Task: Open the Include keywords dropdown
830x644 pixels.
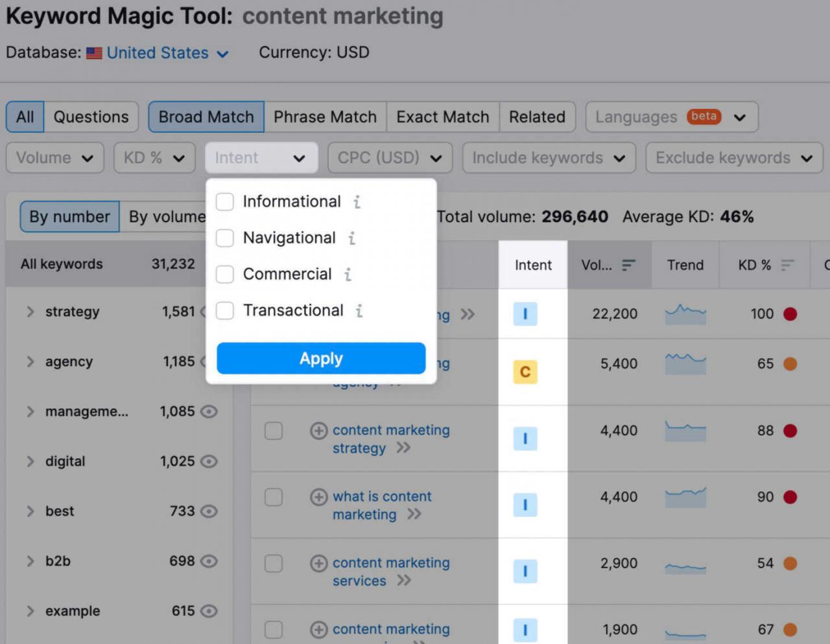Action: [549, 157]
